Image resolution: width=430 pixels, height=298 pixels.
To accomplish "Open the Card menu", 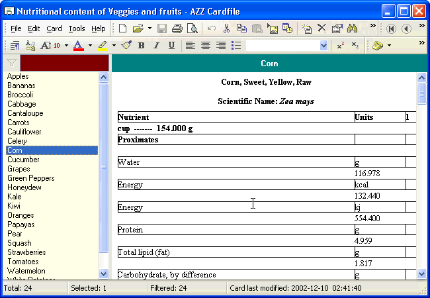I will pyautogui.click(x=54, y=28).
